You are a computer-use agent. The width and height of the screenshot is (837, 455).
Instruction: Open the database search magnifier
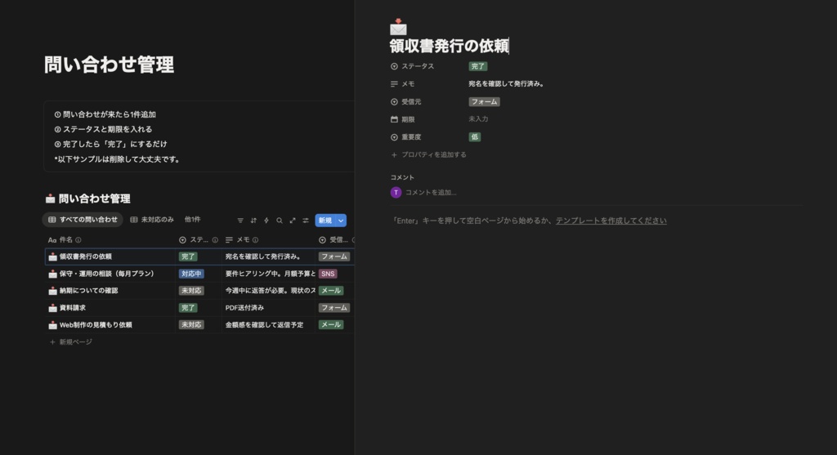point(280,221)
